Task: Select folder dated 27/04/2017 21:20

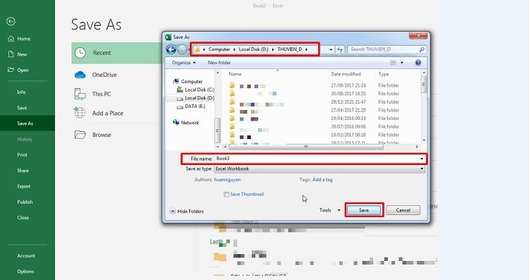Action: (x=323, y=110)
